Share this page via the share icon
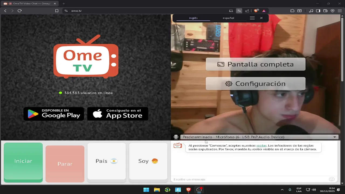345x194 pixels. click(x=247, y=11)
